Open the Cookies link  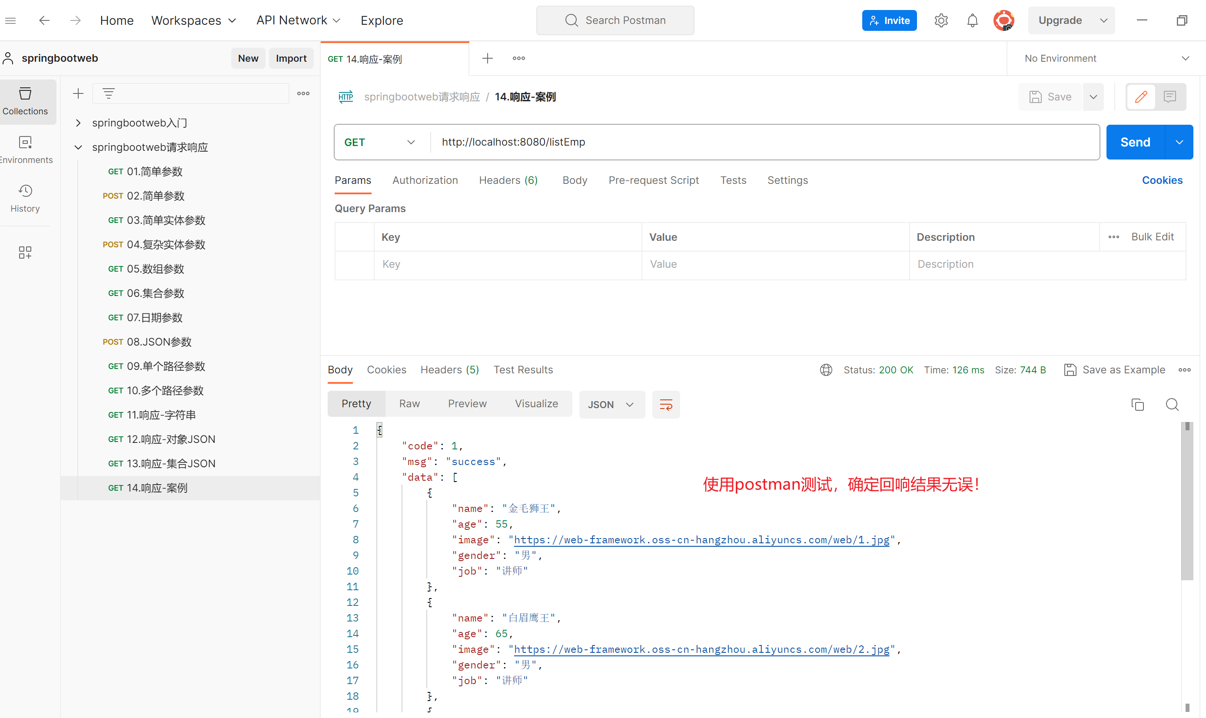pos(1162,180)
